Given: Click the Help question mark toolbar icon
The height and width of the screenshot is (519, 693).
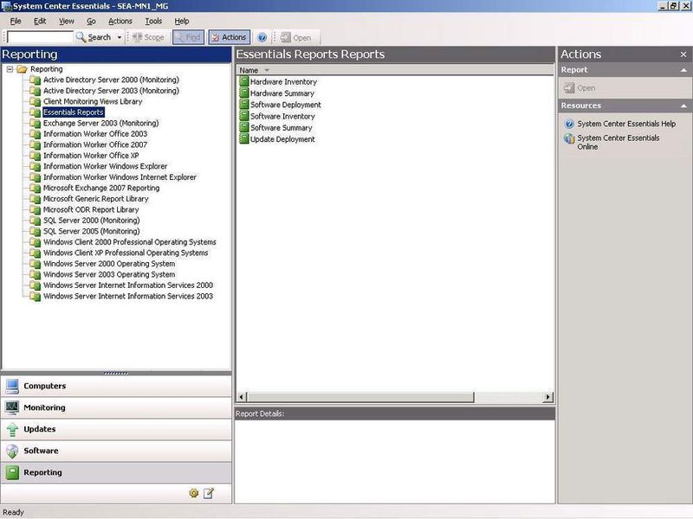Looking at the screenshot, I should 262,37.
